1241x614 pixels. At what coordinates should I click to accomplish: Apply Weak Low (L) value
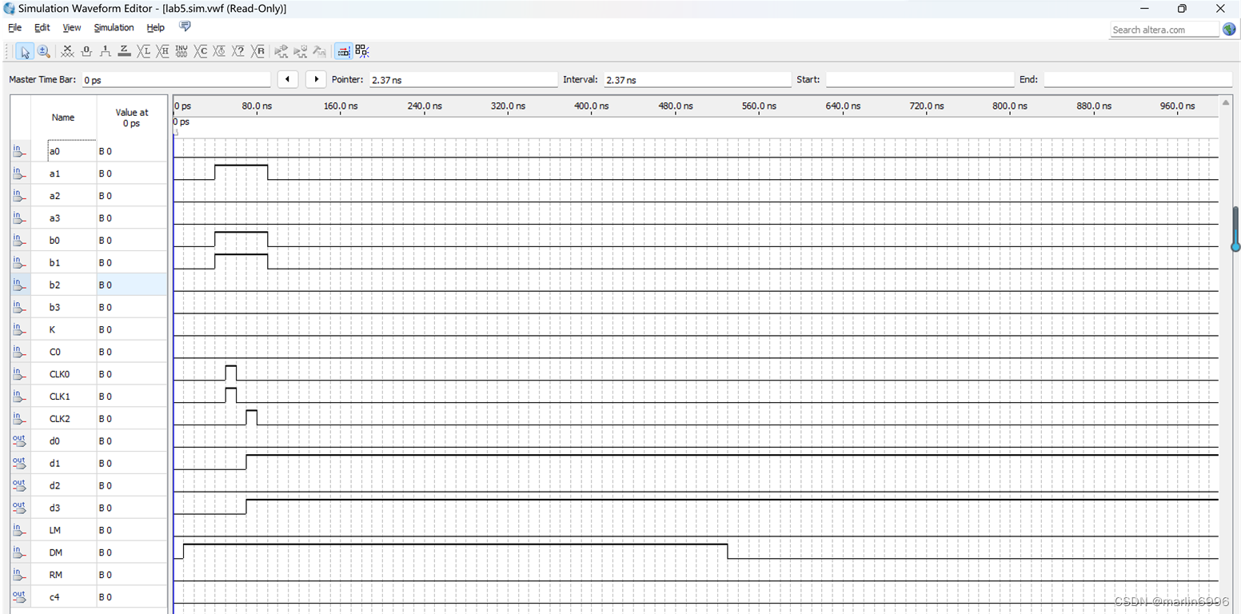coord(144,51)
